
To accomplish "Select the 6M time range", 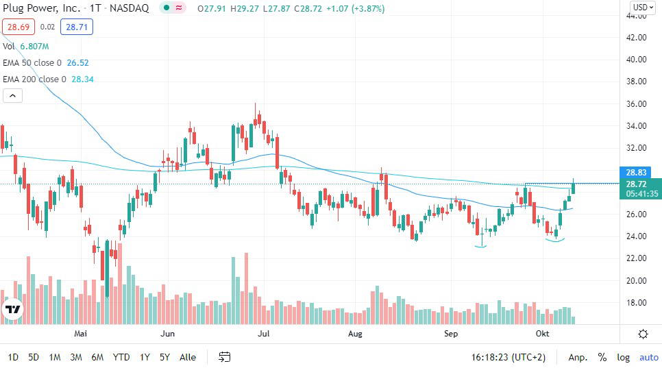I will [97, 357].
